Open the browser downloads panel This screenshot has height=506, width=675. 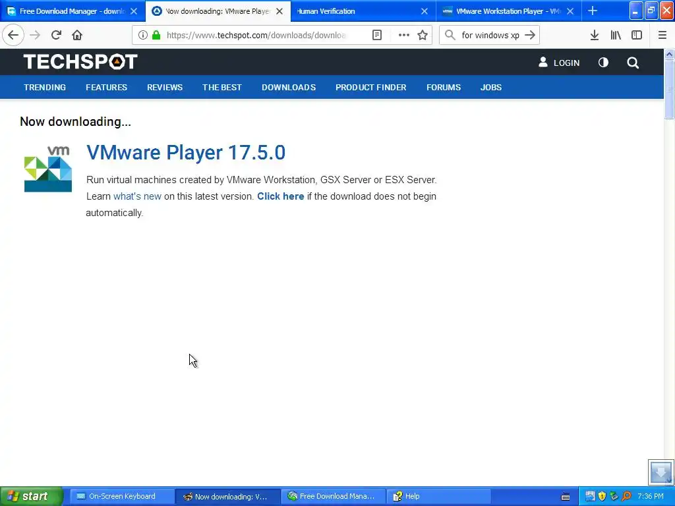coord(595,35)
